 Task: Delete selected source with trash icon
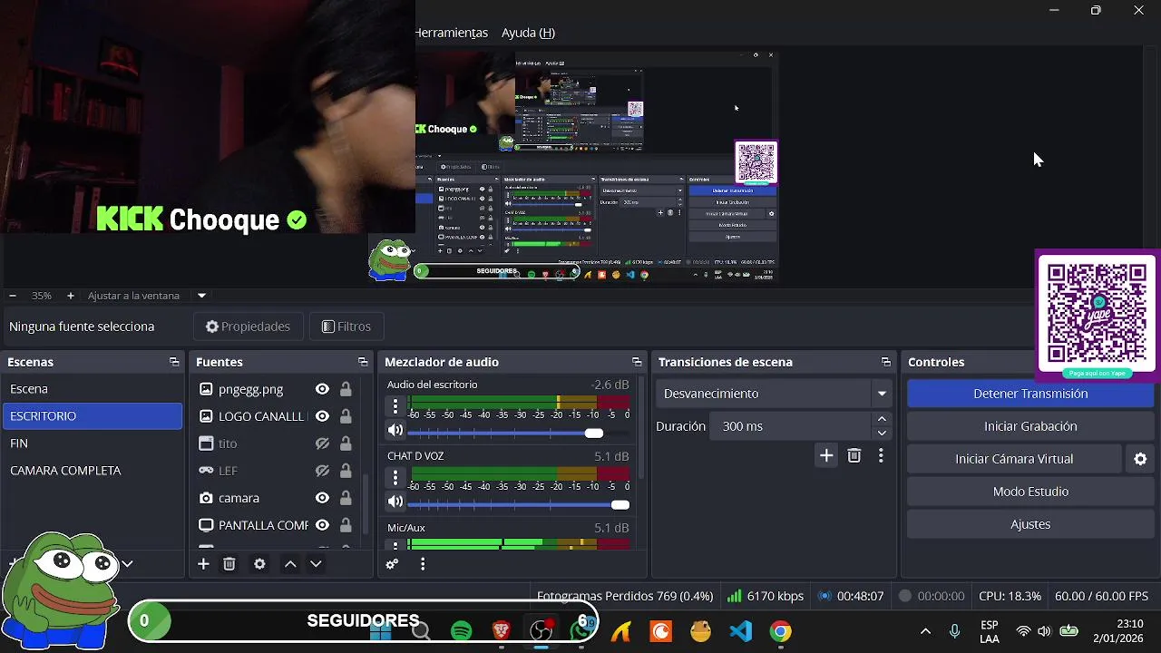click(x=229, y=564)
